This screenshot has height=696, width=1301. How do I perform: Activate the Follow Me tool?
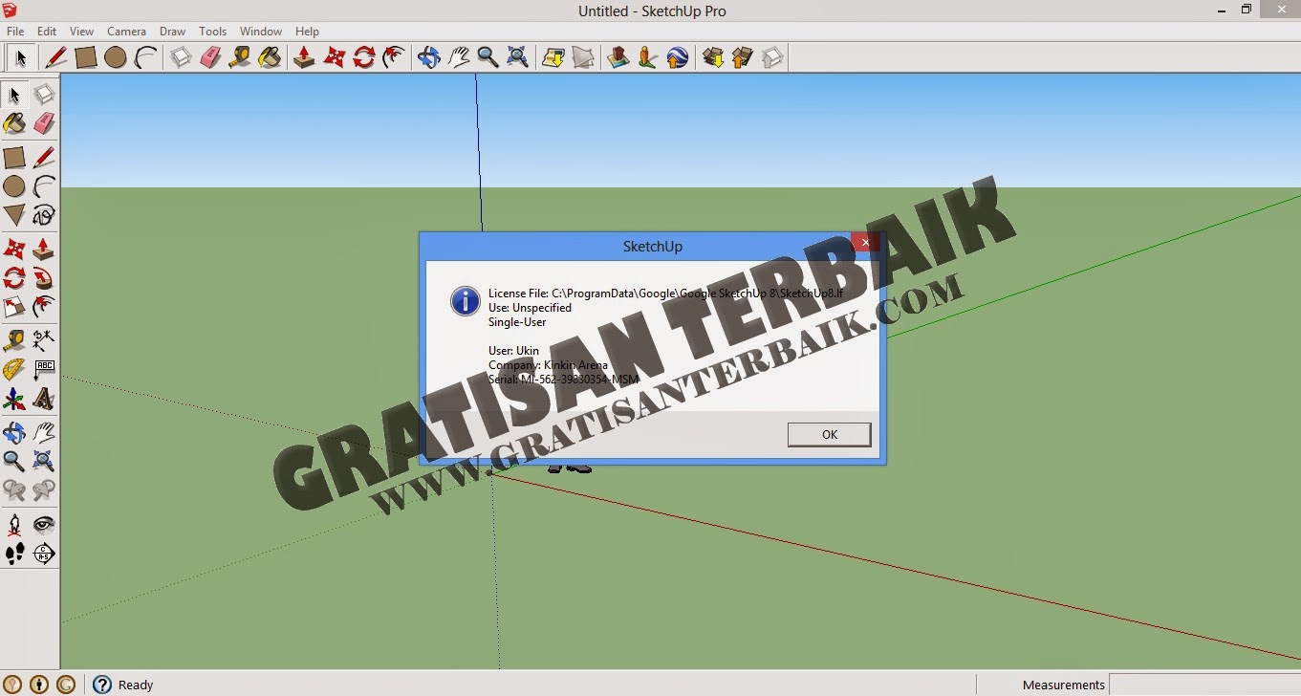click(44, 278)
